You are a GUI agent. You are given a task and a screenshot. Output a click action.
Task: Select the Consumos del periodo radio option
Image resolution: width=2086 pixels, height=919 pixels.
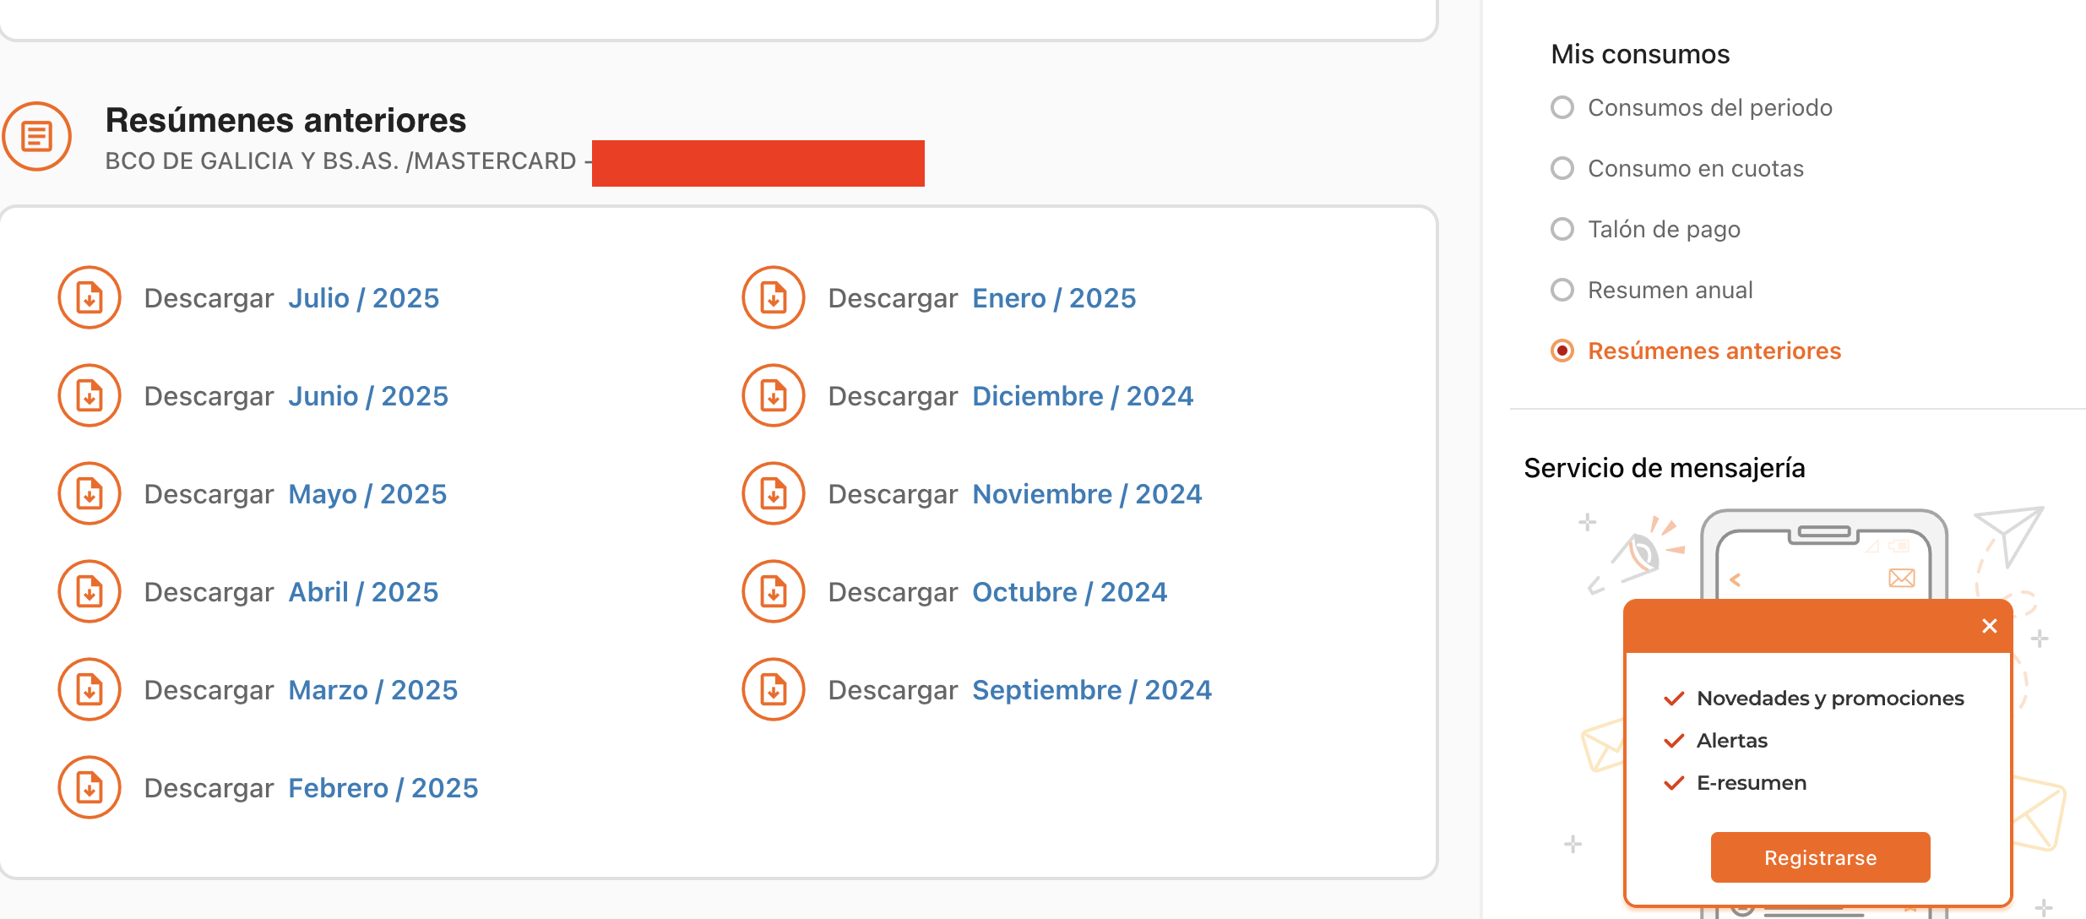tap(1562, 107)
